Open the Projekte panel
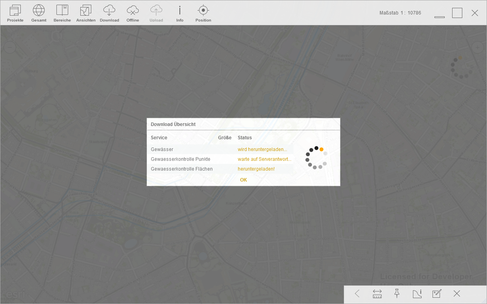 pos(15,13)
